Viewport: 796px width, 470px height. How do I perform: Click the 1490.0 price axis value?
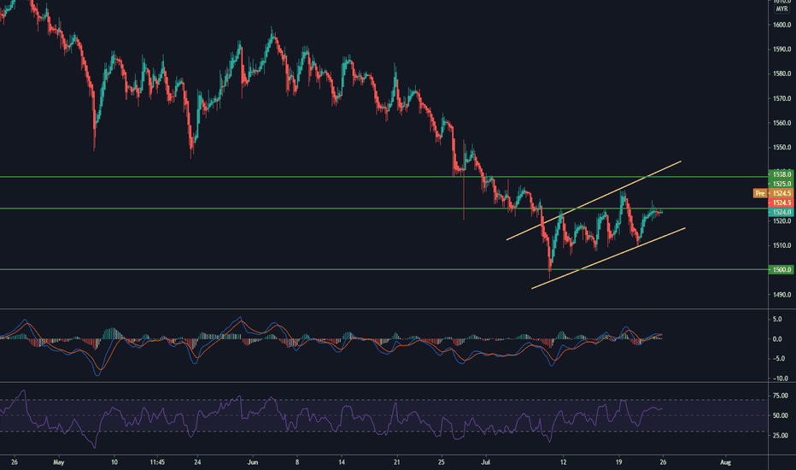point(781,295)
